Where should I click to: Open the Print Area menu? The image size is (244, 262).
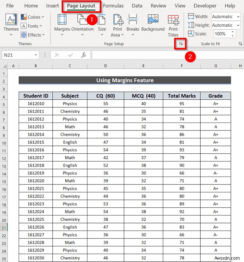tap(117, 25)
